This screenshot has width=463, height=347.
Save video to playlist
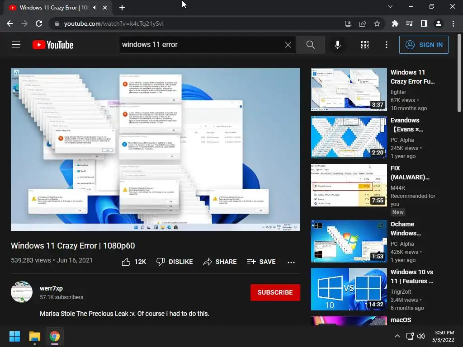261,262
